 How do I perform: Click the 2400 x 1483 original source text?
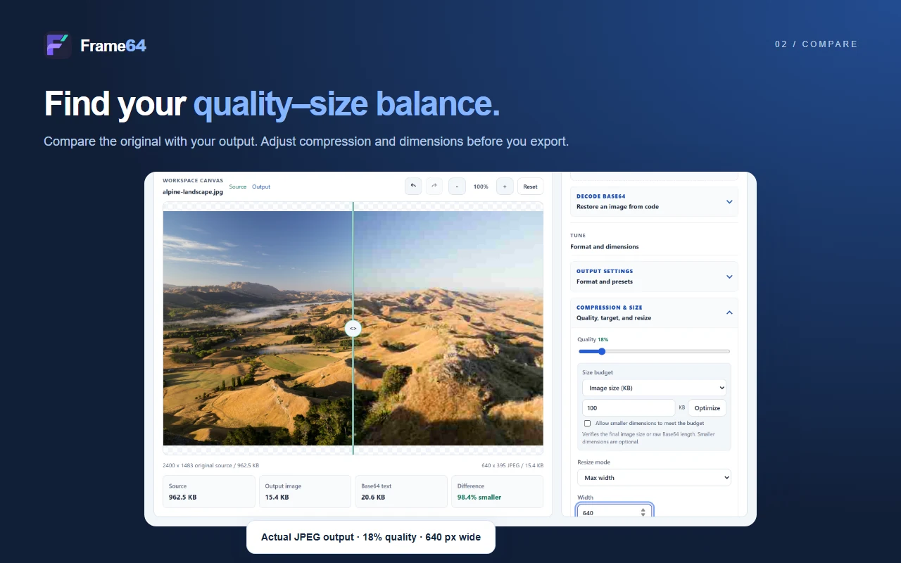click(x=210, y=465)
